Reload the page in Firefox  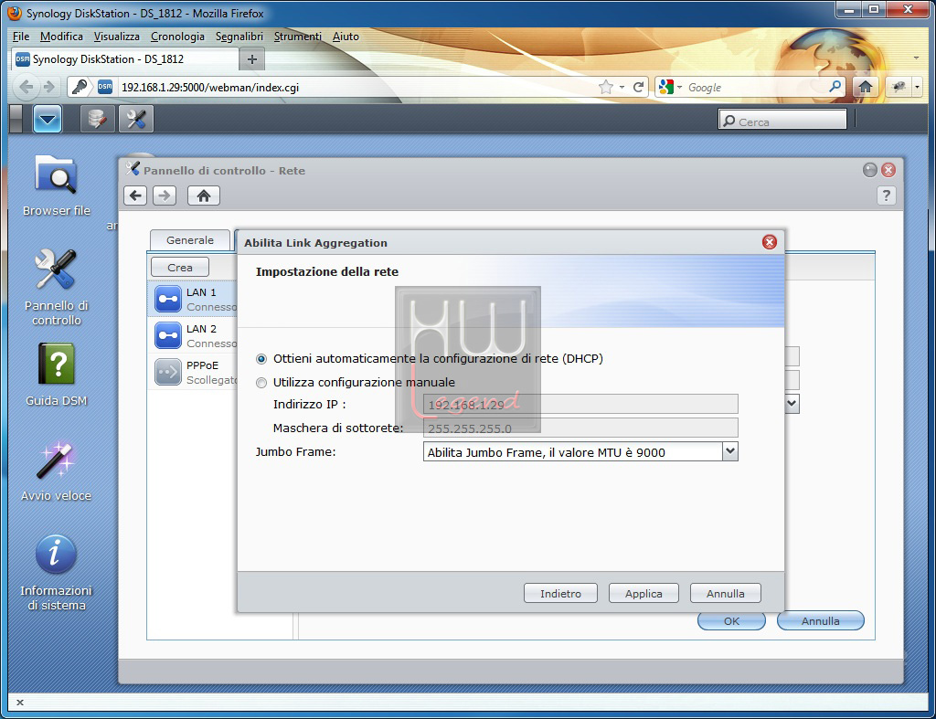click(638, 87)
